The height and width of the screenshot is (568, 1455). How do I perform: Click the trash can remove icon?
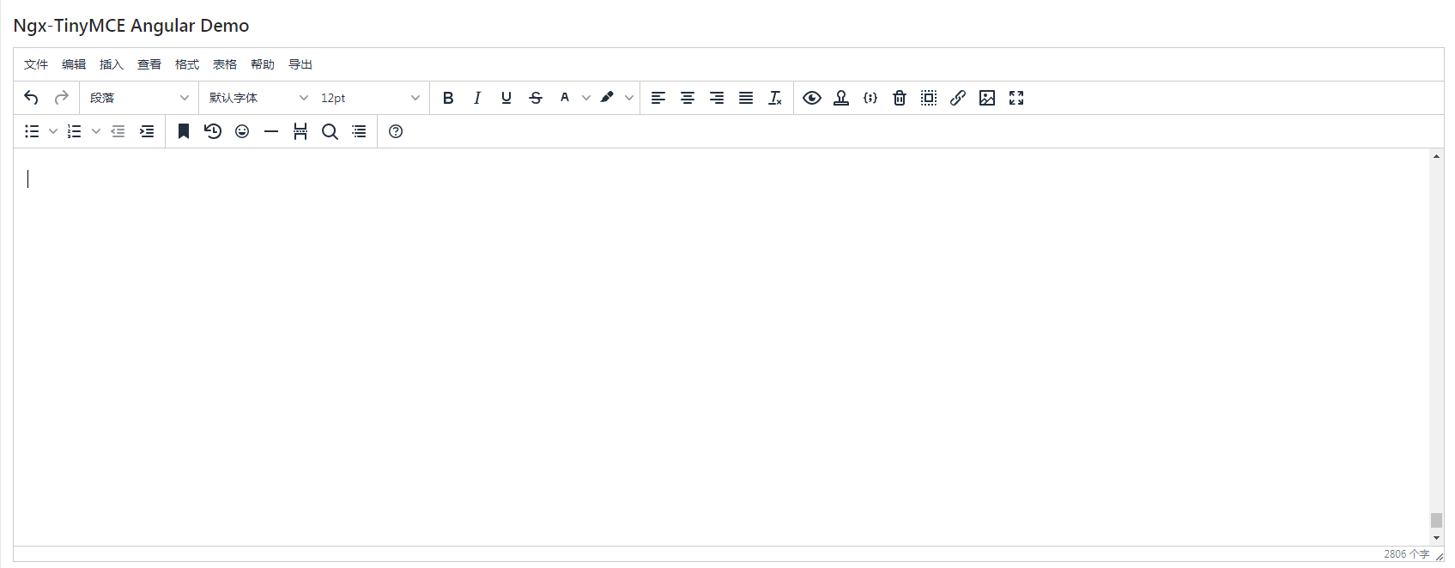point(900,98)
